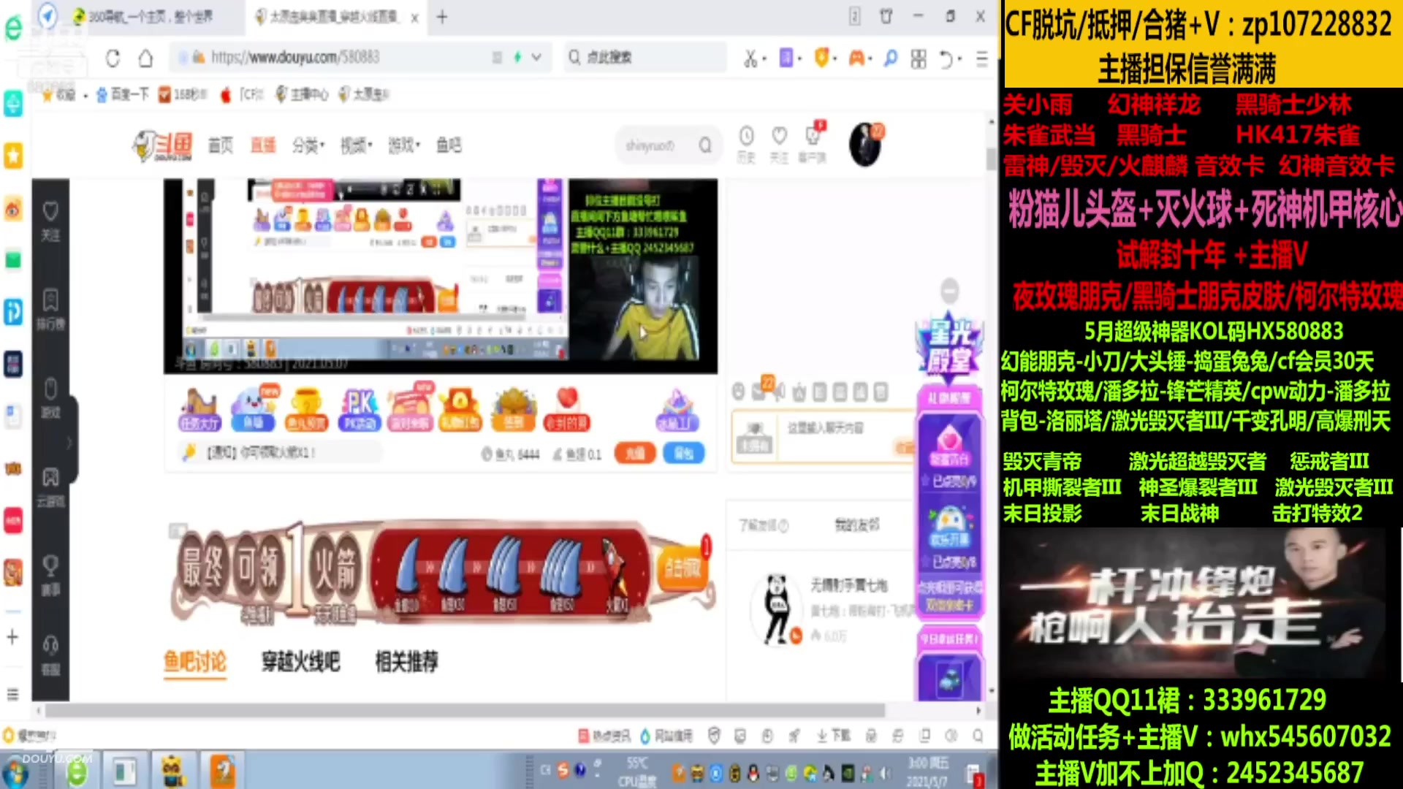
Task: Select 直播 in Douyu navigation
Action: (263, 145)
